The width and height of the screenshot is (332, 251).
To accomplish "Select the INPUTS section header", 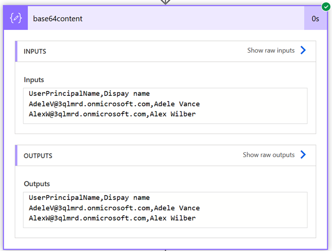I will coord(35,52).
